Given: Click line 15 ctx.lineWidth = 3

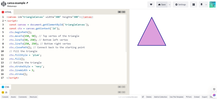Looking at the screenshot, I should [22, 70].
